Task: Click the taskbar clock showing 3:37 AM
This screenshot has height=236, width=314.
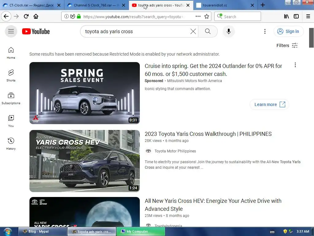Action: coord(303,231)
